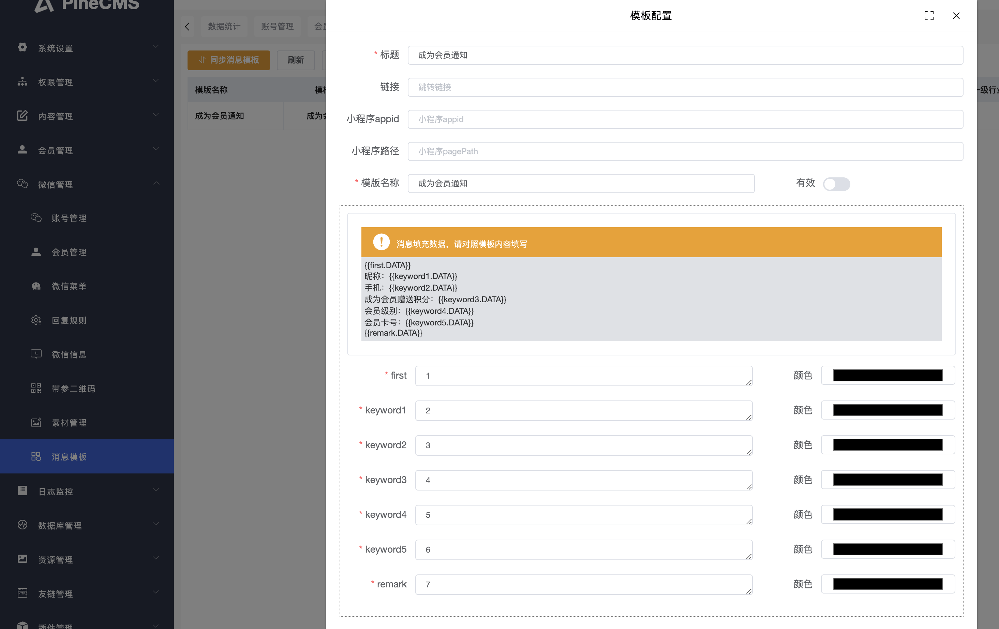Open the remark color swatch

[888, 584]
